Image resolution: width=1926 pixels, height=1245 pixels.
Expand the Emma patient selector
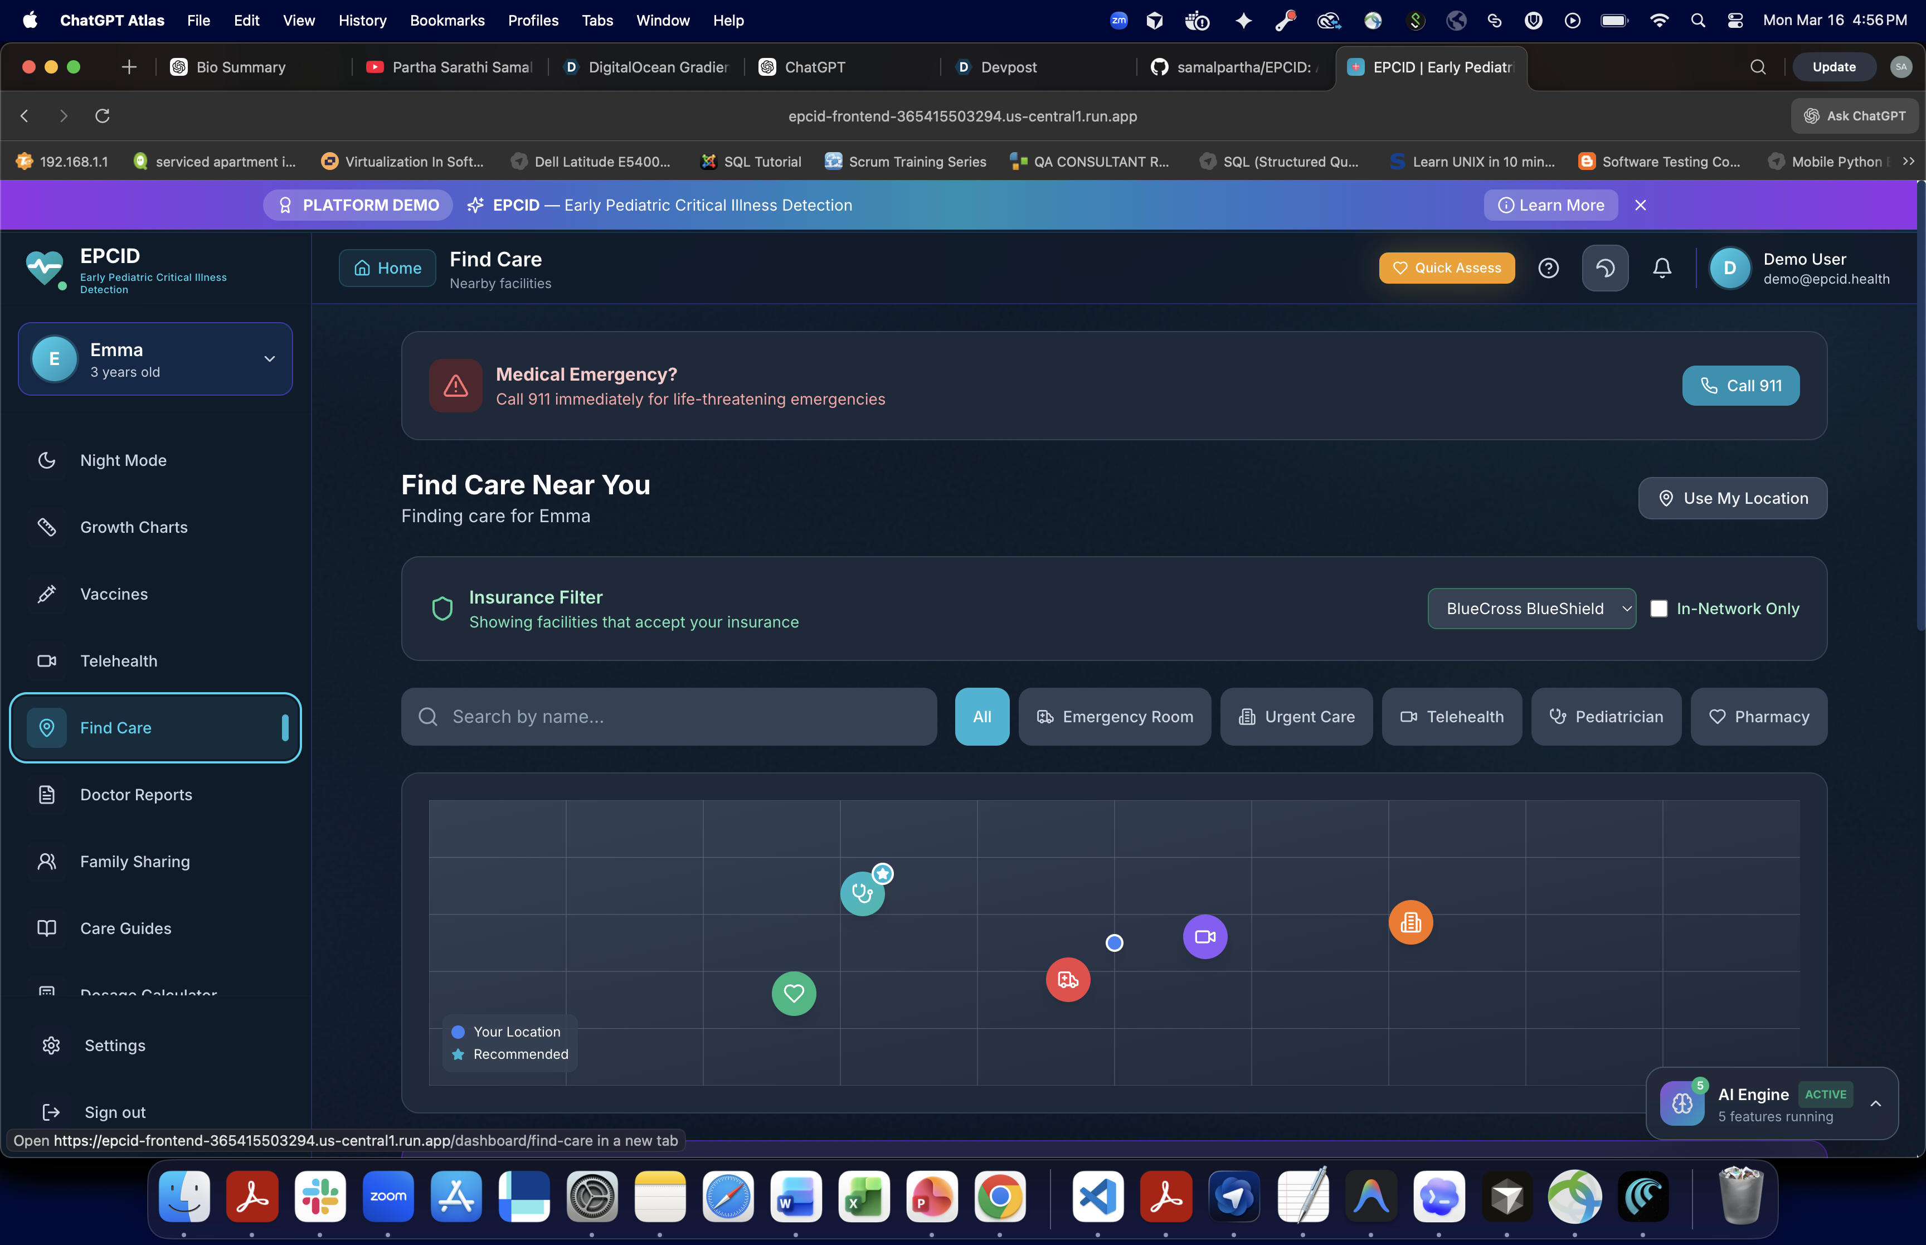[155, 359]
